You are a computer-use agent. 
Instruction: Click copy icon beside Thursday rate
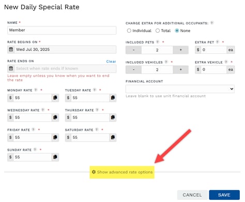[113, 118]
